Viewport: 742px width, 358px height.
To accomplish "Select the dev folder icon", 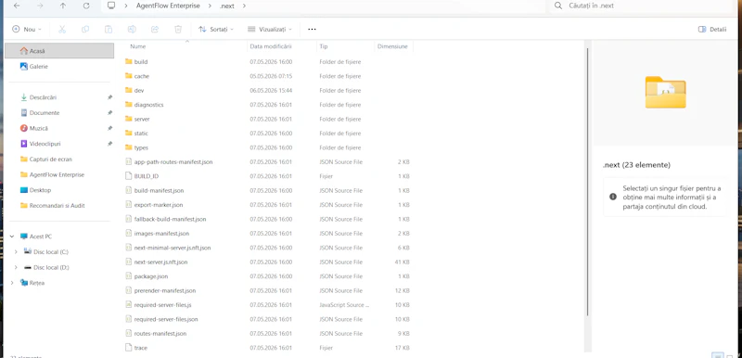I will 128,90.
